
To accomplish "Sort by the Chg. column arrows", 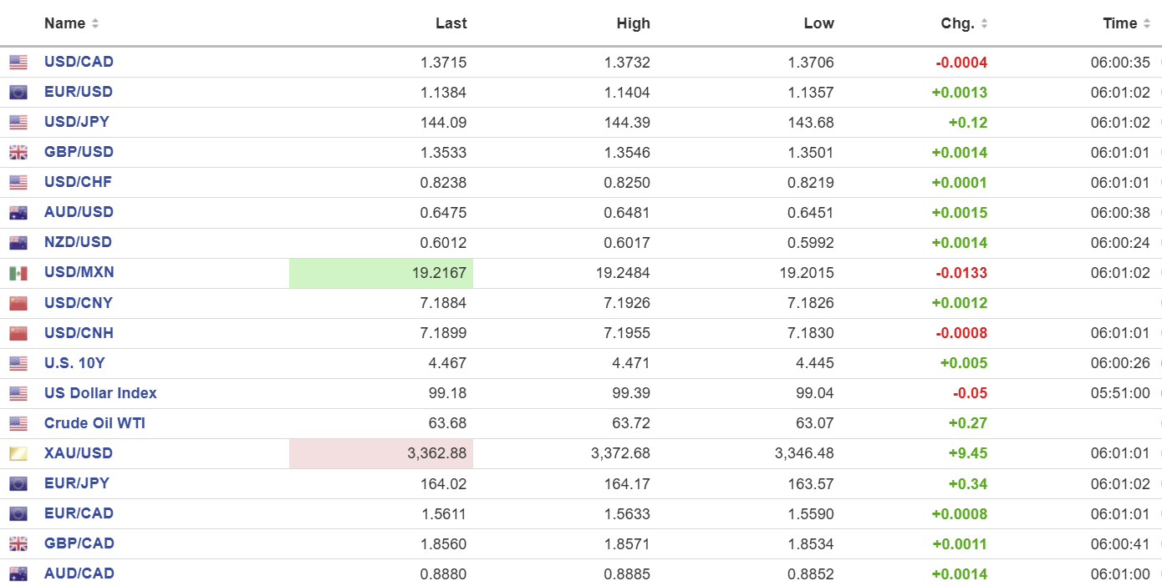I will 984,23.
